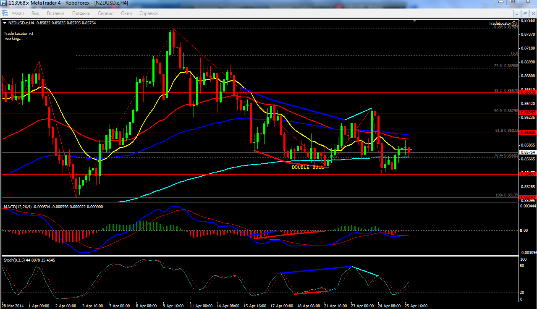This screenshot has height=309, width=537.
Task: Minimize the MetaTrader main window
Action: pos(500,2)
